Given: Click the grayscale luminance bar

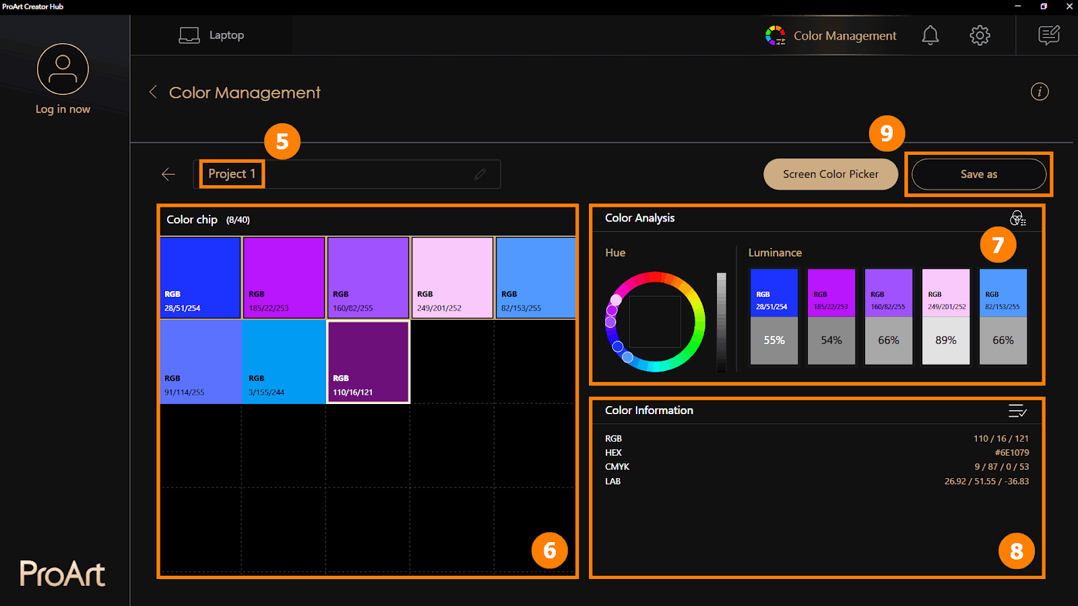Looking at the screenshot, I should (x=721, y=322).
